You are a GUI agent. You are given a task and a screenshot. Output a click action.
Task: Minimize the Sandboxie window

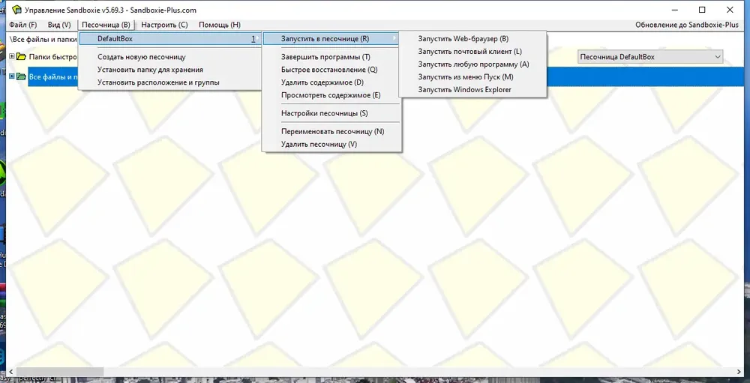[x=674, y=10]
